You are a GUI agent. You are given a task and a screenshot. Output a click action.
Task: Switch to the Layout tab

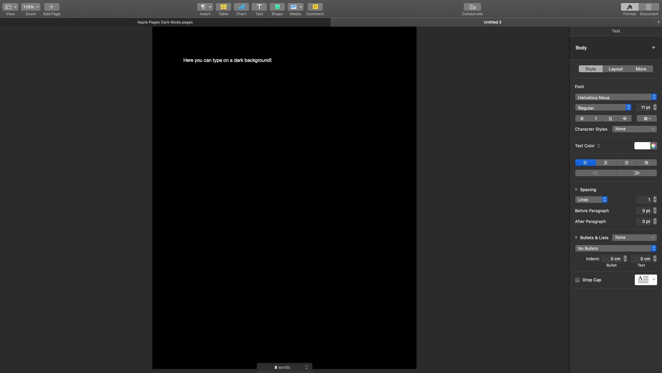pyautogui.click(x=615, y=69)
